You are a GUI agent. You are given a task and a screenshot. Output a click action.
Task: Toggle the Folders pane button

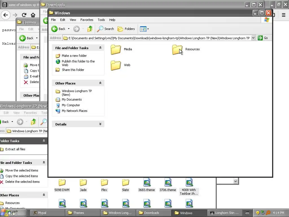[x=126, y=29]
